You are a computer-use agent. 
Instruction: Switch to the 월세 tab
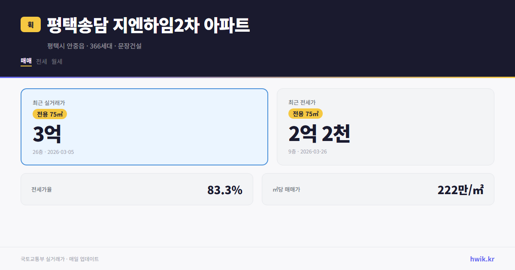tap(57, 61)
